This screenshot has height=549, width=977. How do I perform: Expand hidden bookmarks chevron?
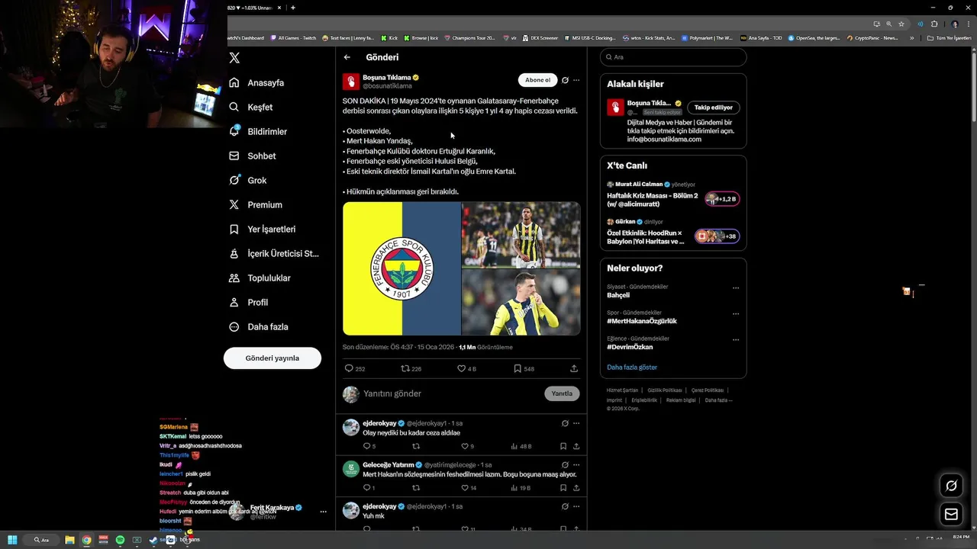pos(911,38)
